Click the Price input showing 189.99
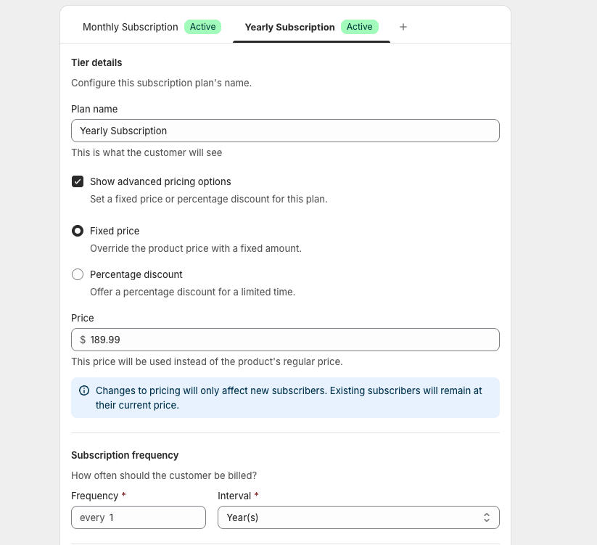 click(x=290, y=340)
